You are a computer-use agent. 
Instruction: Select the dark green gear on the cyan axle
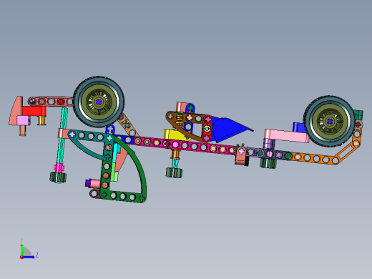coord(58,177)
